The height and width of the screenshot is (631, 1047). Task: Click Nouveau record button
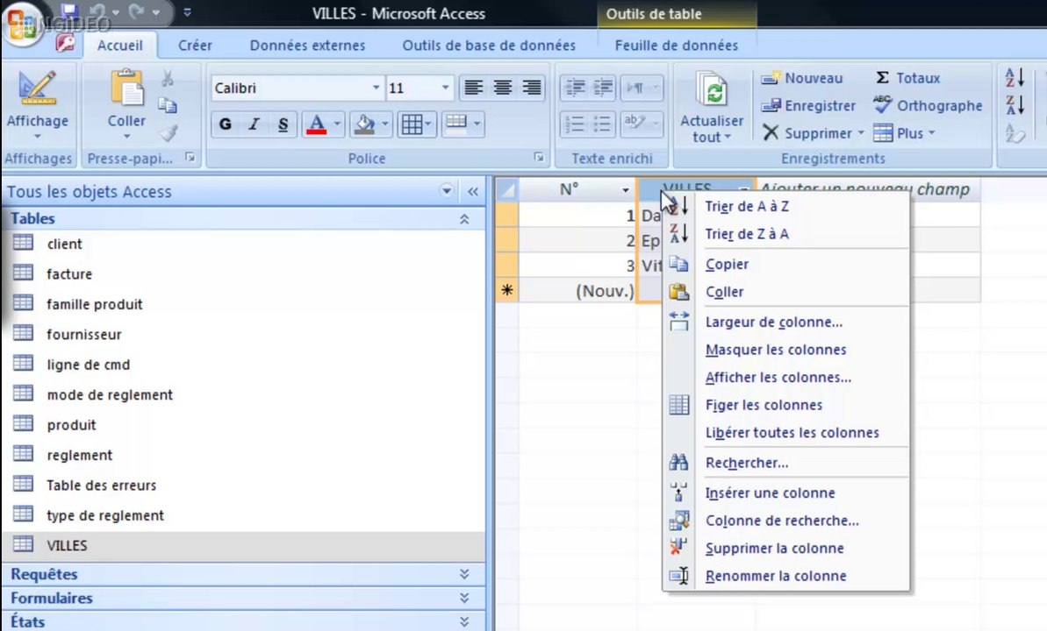click(802, 78)
